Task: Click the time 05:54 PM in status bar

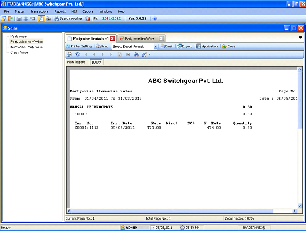Action: 190,227
